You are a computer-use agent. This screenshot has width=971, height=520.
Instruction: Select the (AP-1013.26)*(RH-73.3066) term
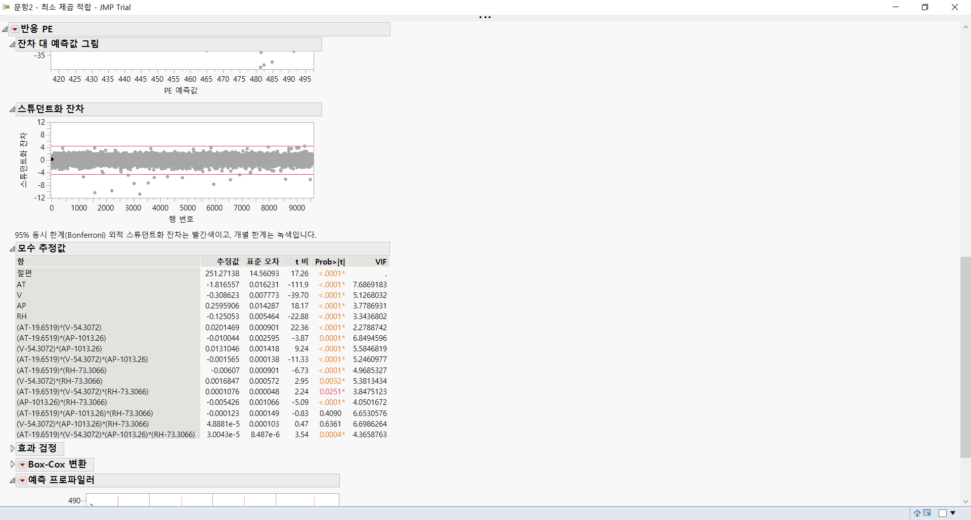coord(62,402)
